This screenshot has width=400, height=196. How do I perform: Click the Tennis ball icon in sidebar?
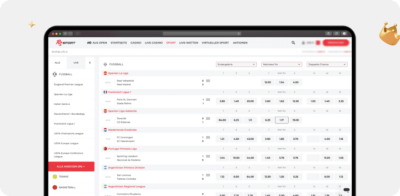[55, 176]
